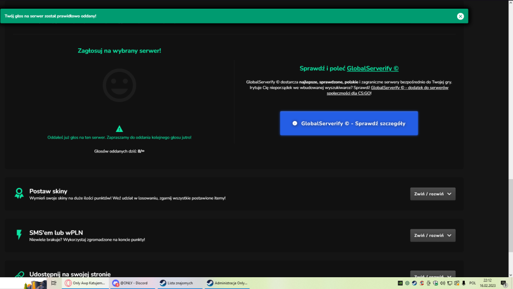
Task: Expand the SMS'em lub wPLN section
Action: point(432,235)
